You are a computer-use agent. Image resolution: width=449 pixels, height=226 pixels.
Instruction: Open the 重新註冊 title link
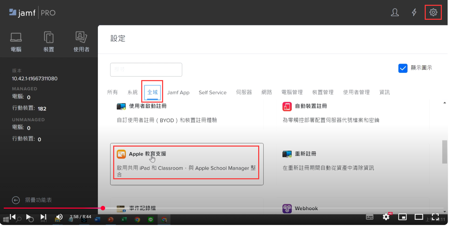click(306, 154)
